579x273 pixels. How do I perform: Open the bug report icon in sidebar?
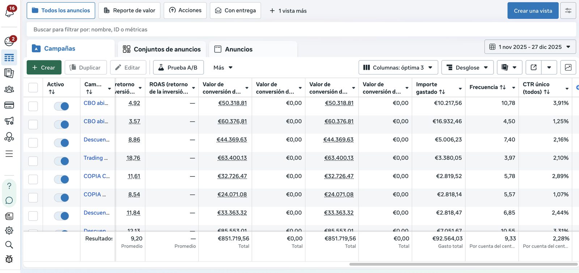coord(9,259)
